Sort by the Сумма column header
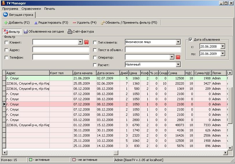 tap(176, 73)
